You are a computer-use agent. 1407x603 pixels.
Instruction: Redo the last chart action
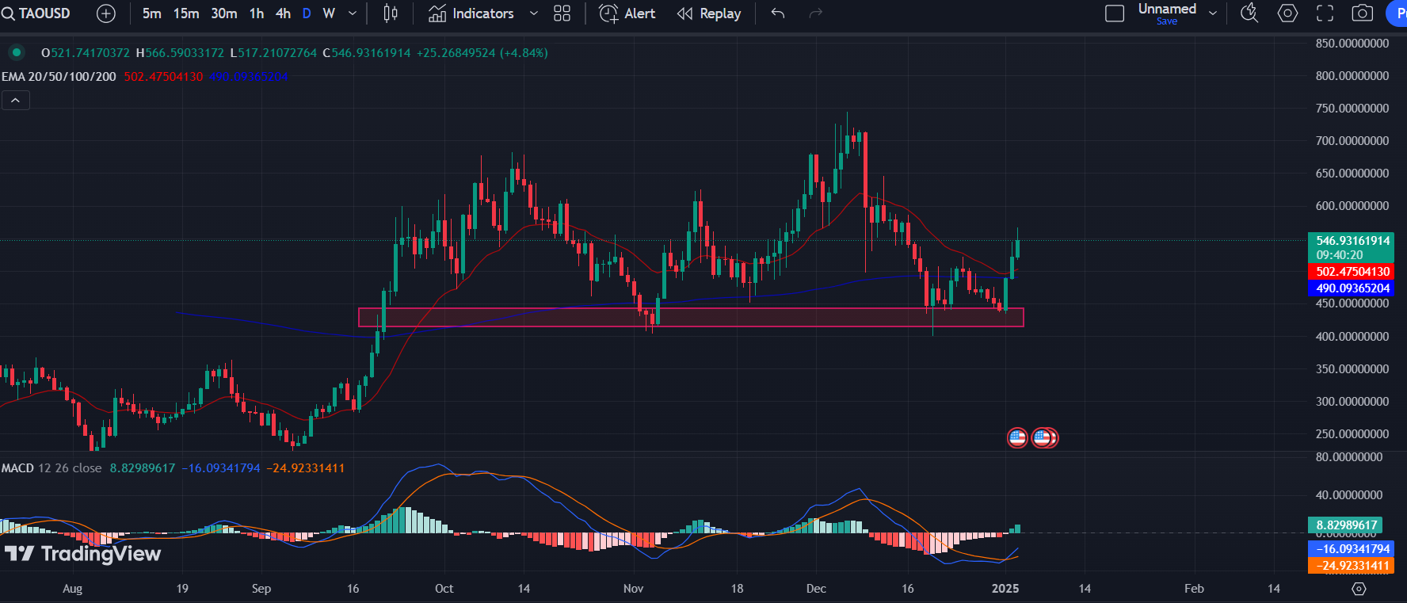coord(816,13)
